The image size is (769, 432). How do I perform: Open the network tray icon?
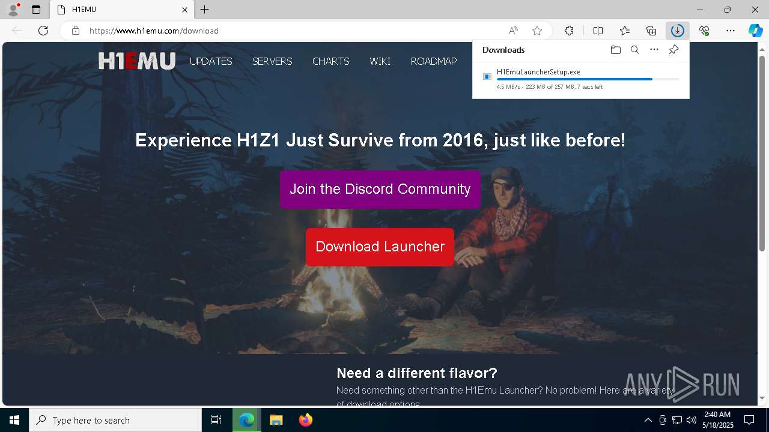click(677, 420)
